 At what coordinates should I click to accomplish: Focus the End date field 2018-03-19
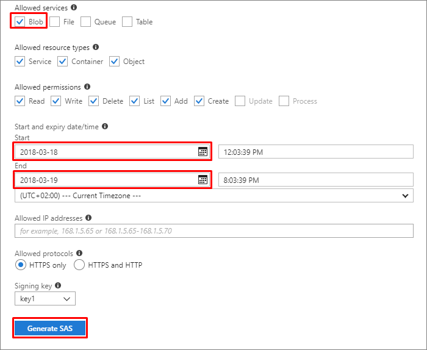112,180
